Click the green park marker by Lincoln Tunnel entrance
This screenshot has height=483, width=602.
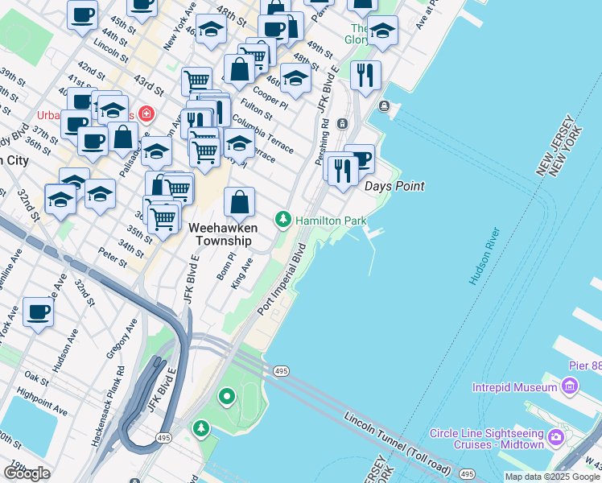coord(200,429)
